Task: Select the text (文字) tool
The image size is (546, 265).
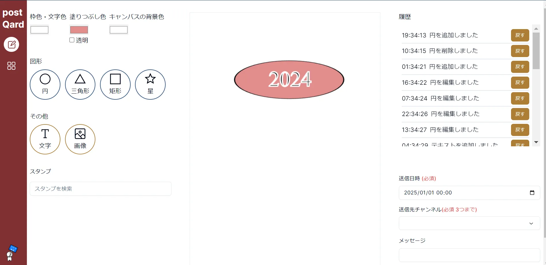Action: point(45,139)
